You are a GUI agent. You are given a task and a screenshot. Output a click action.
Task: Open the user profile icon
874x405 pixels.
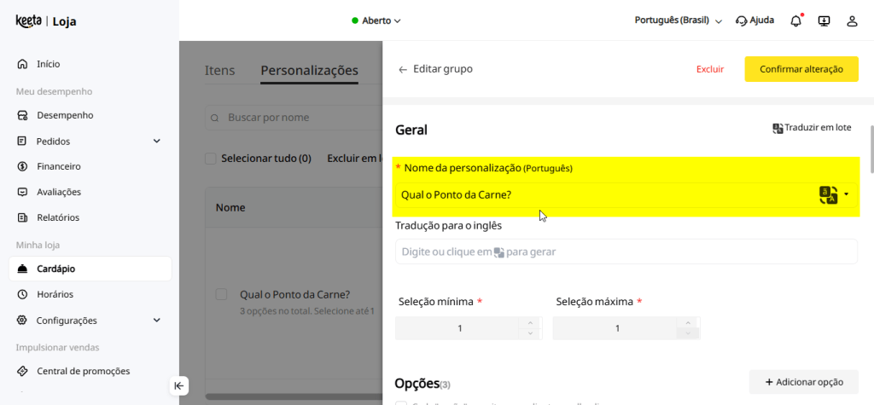click(x=851, y=20)
